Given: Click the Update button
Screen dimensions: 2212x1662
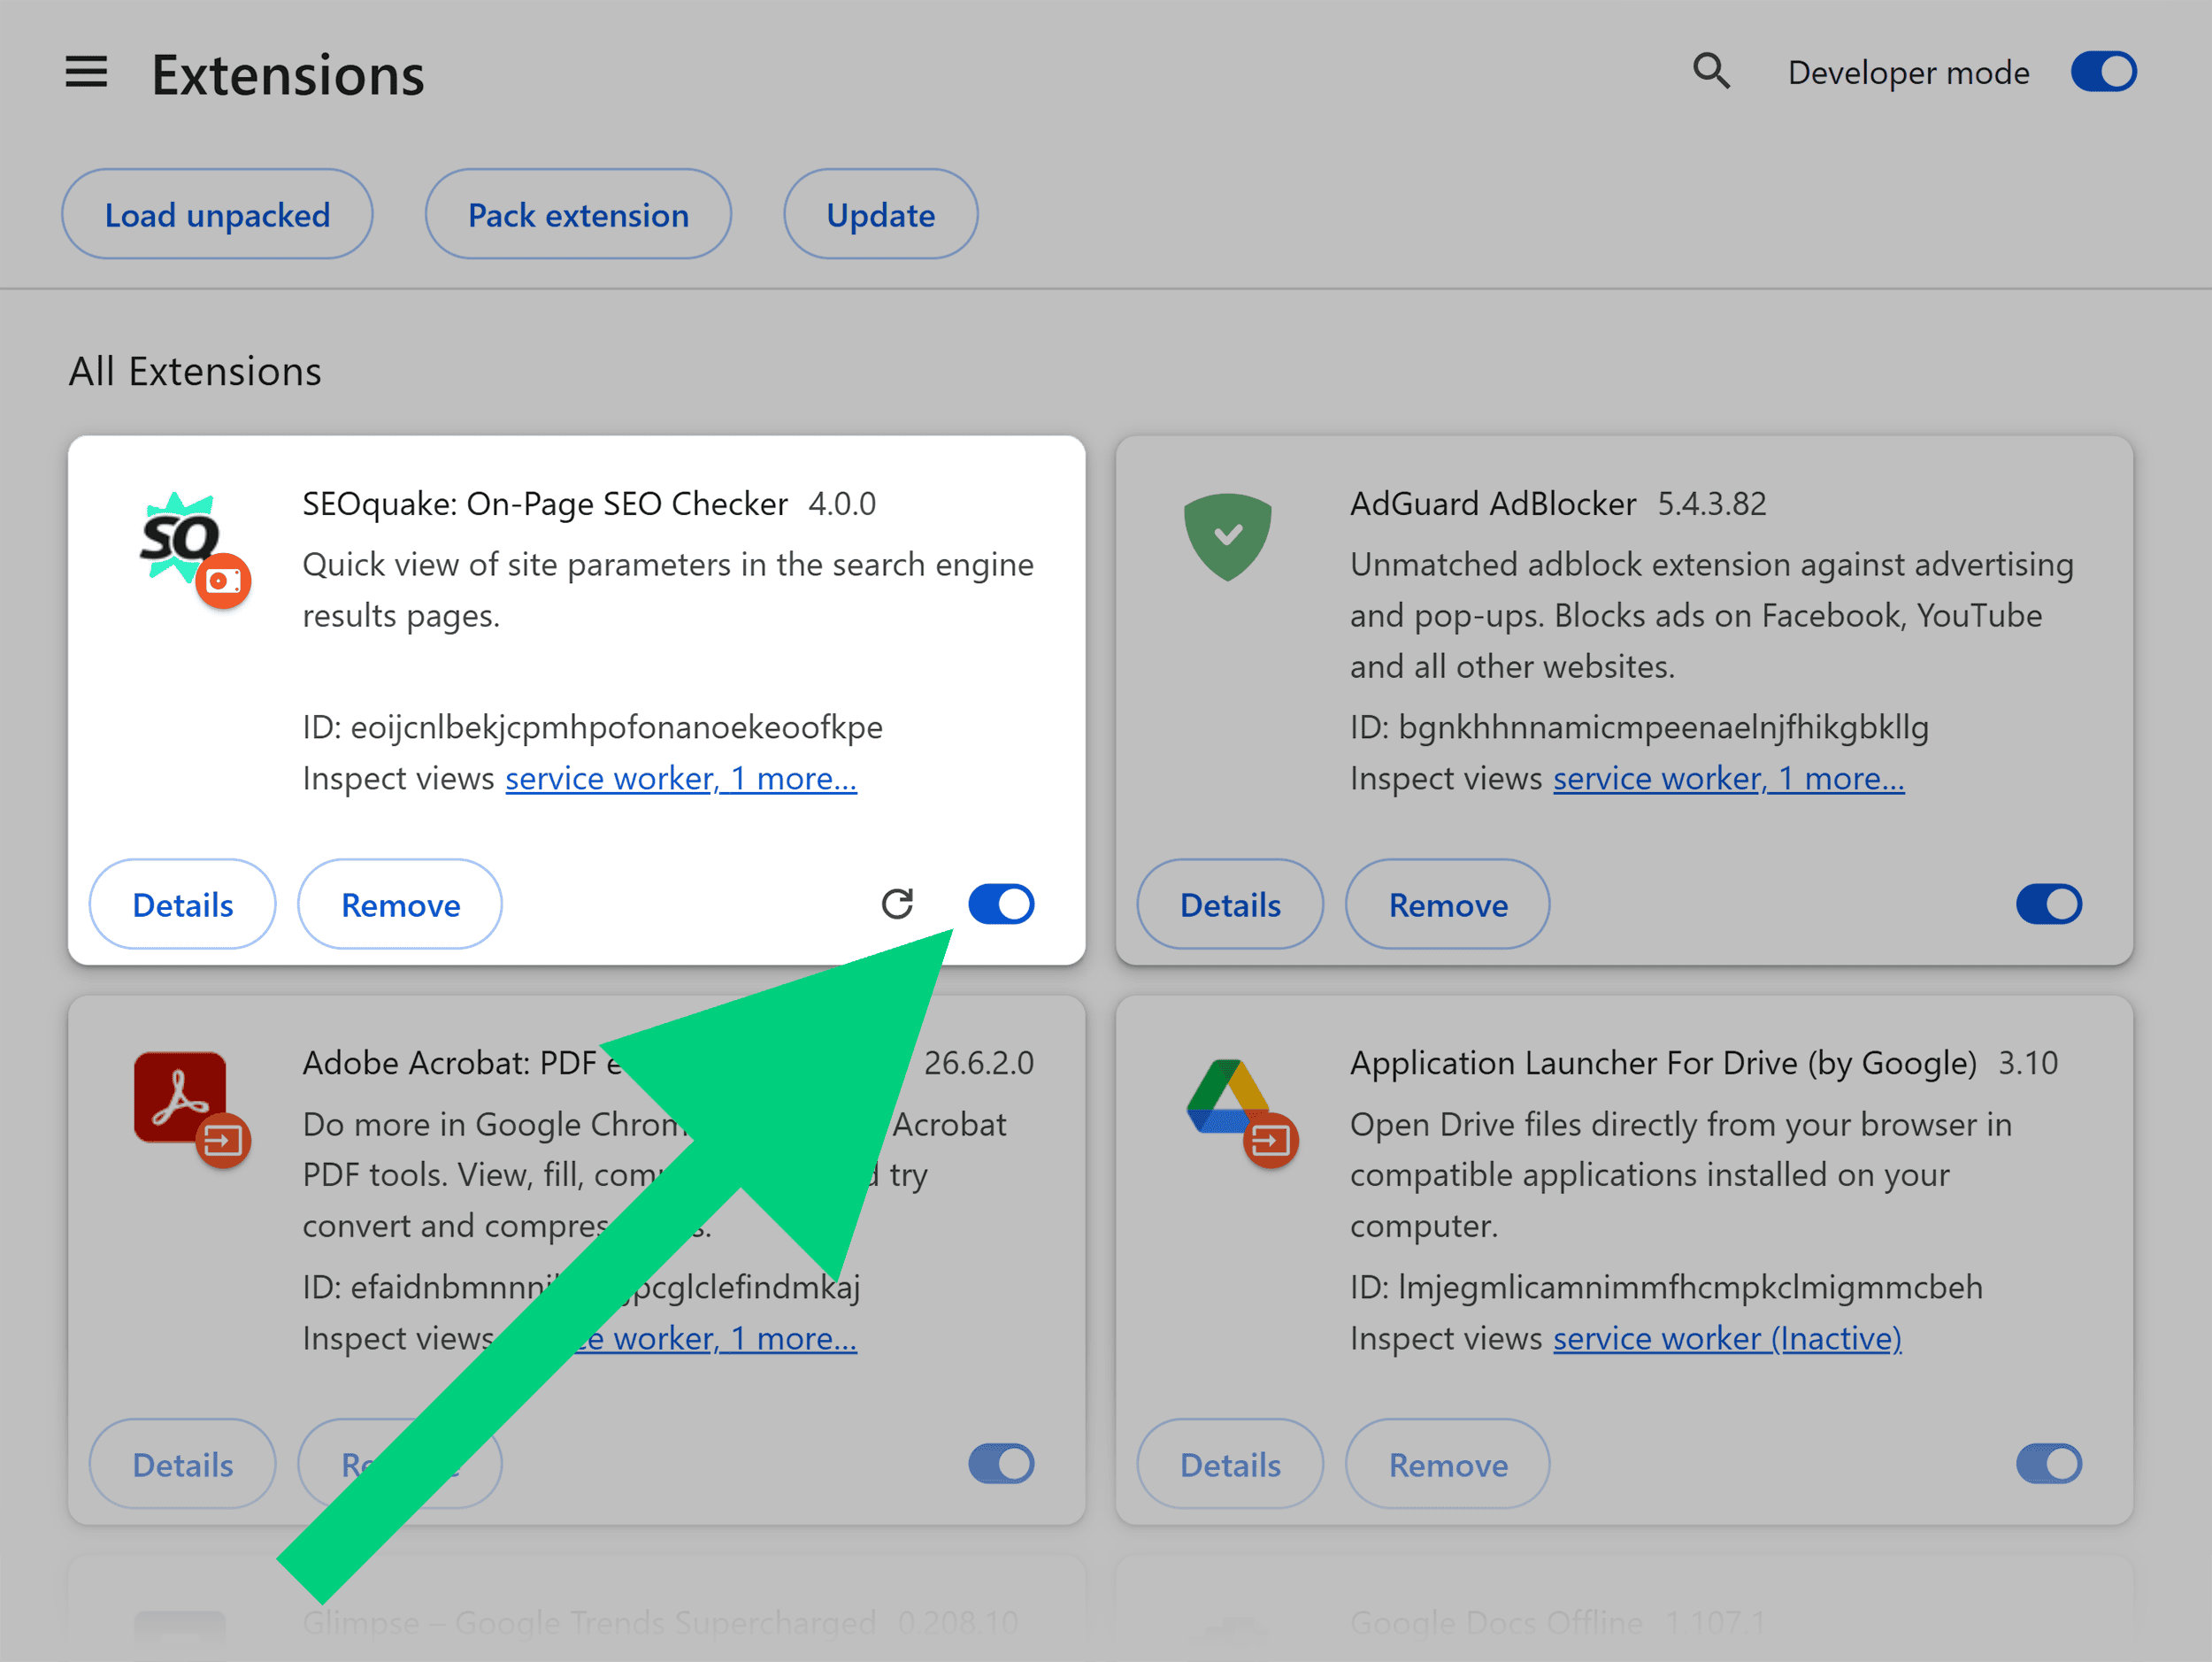Looking at the screenshot, I should 880,214.
